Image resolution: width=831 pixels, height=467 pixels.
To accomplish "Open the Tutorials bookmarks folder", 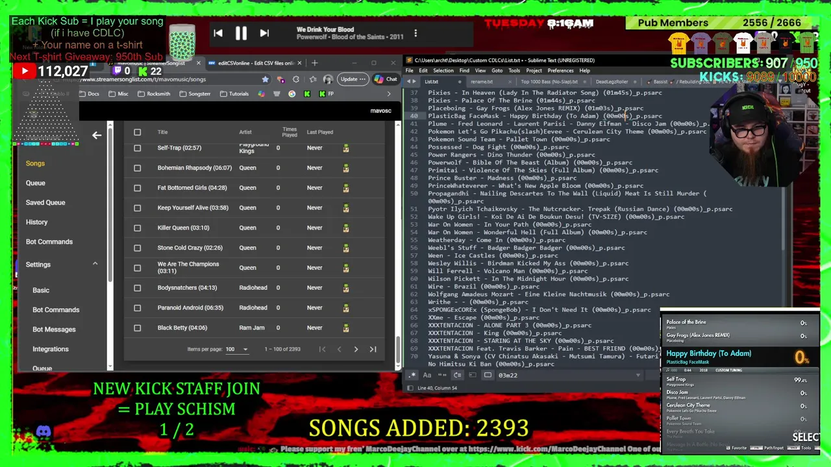I will [x=234, y=93].
